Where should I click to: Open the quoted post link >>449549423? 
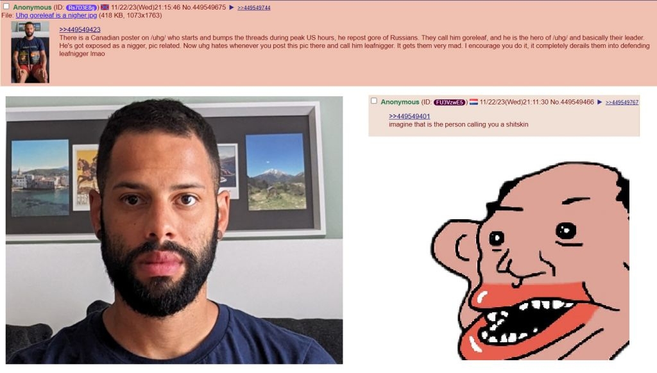[x=80, y=29]
